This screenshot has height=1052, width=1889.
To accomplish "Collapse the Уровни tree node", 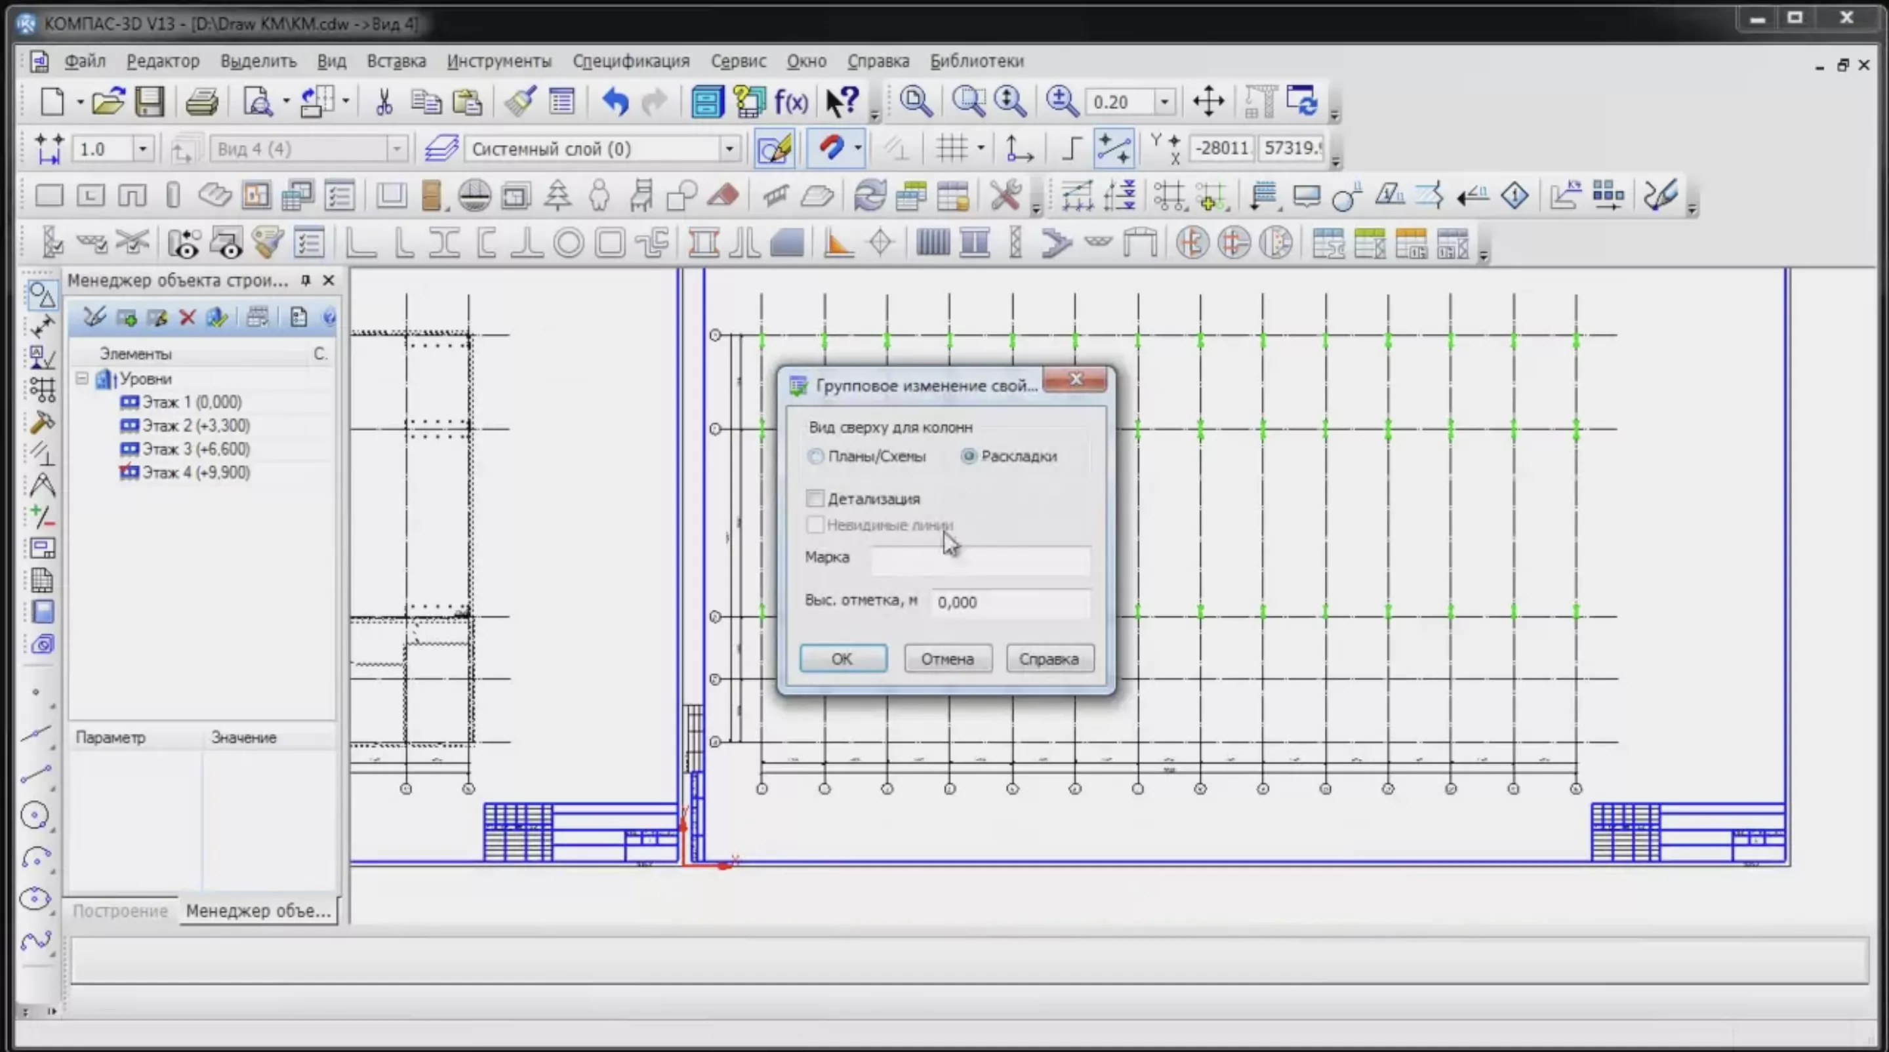I will 82,379.
